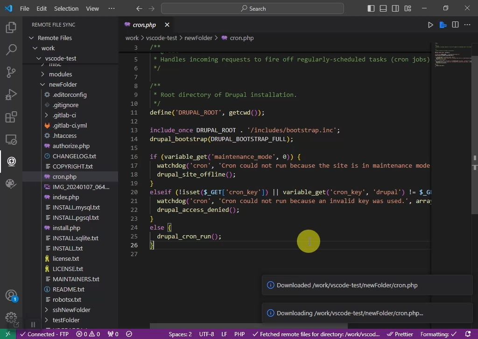This screenshot has height=339, width=478.
Task: Expand the modules folder
Action: tap(42, 74)
